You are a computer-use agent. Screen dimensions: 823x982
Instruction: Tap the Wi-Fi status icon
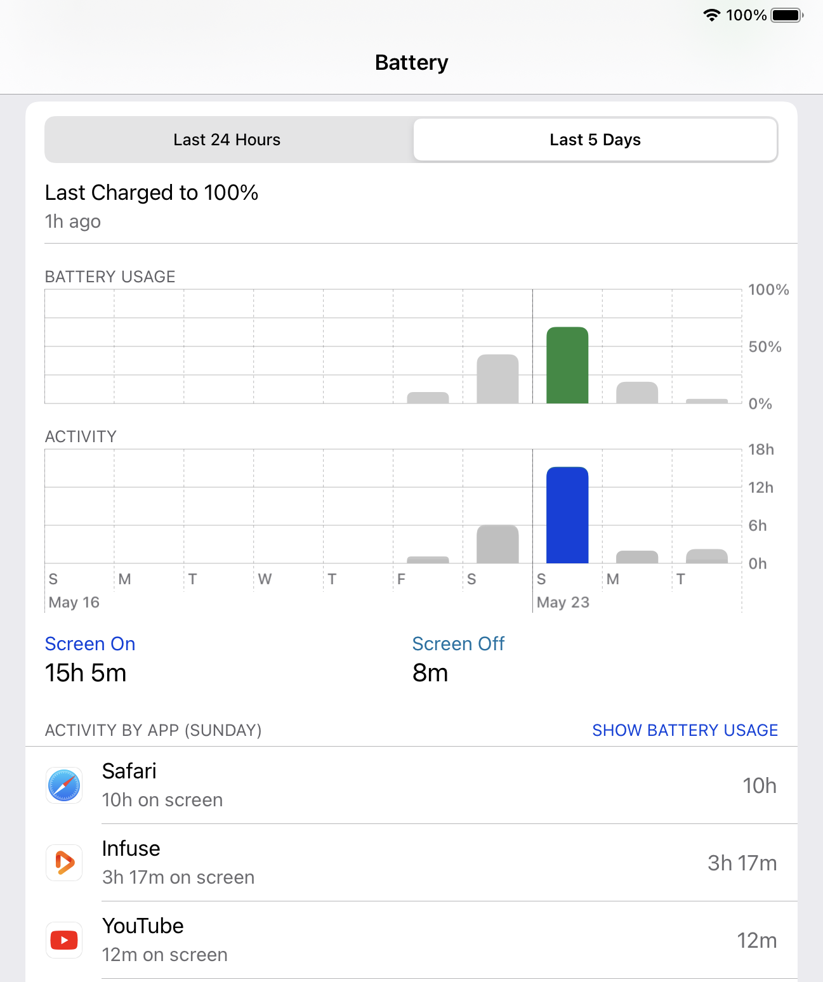(712, 15)
